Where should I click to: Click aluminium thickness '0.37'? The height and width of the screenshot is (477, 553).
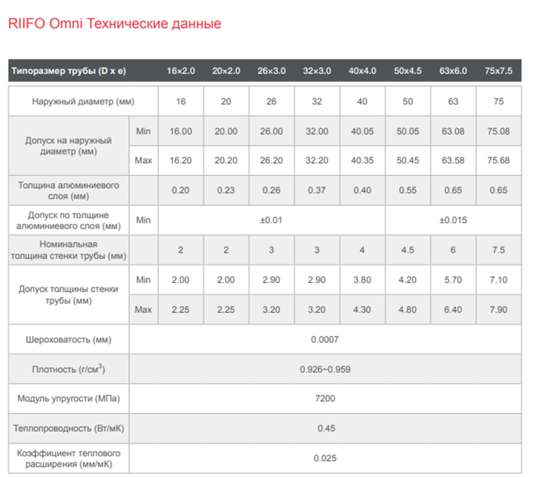316,190
